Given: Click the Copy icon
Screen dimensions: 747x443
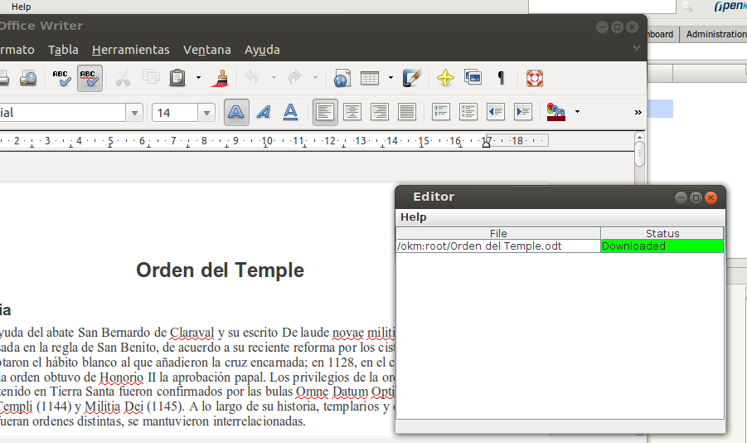Looking at the screenshot, I should [x=151, y=77].
